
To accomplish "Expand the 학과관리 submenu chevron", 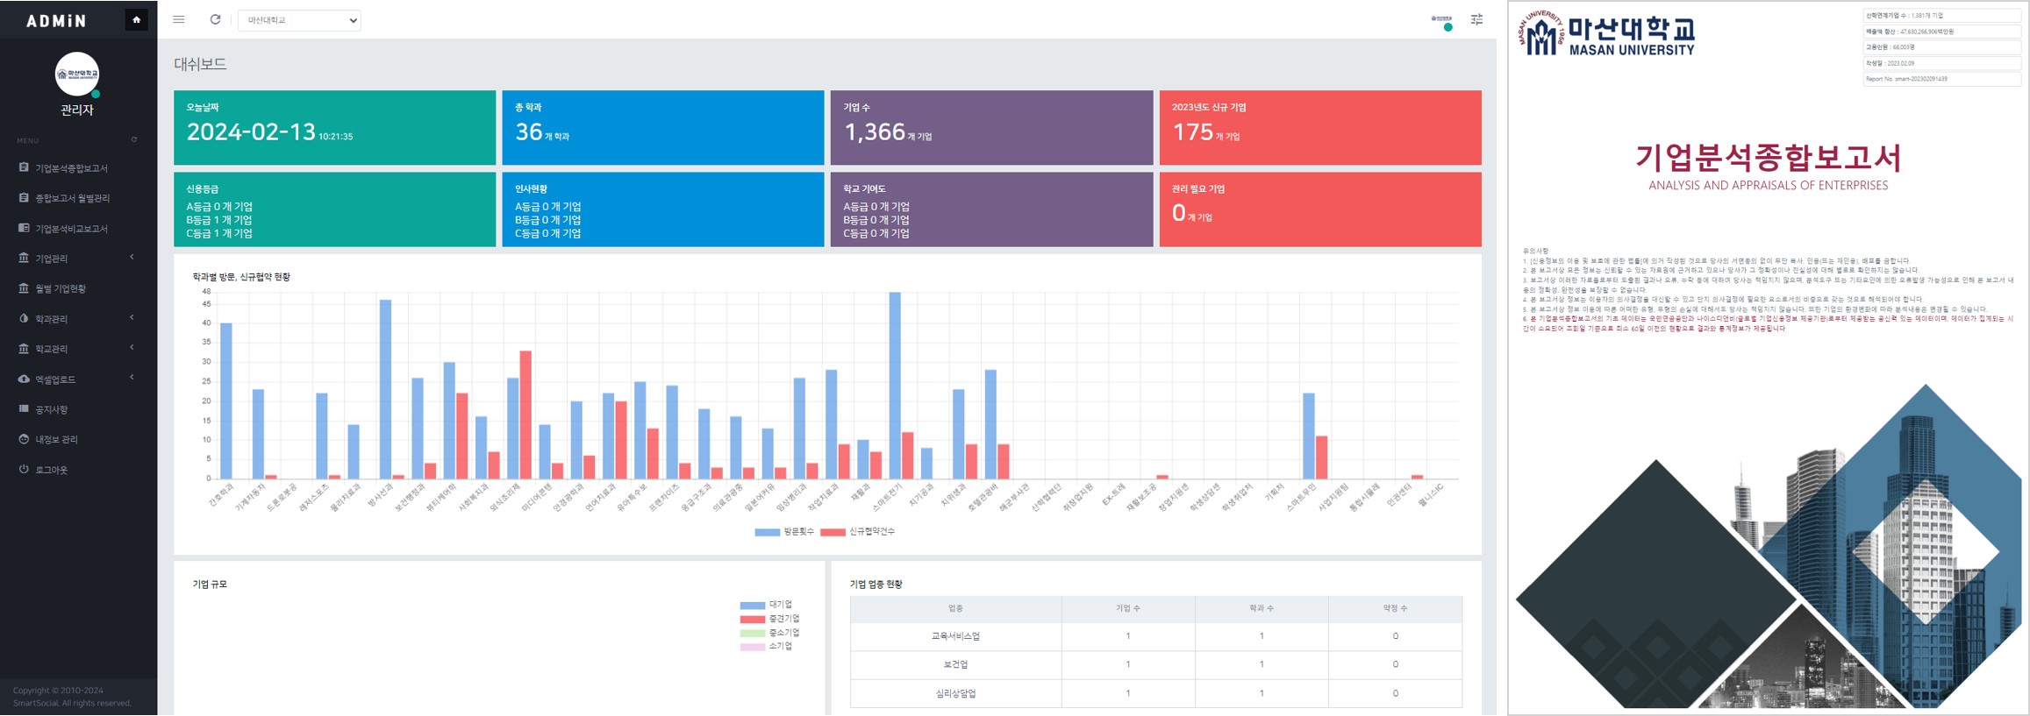I will (132, 317).
